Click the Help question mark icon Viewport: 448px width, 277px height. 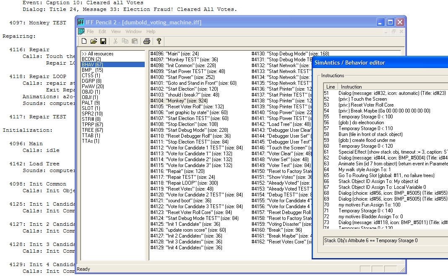[x=159, y=41]
